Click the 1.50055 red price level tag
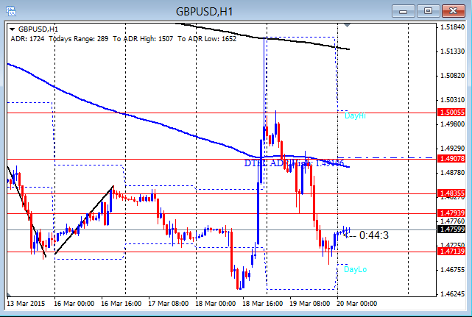Screen dimensions: 472x317 [452, 113]
